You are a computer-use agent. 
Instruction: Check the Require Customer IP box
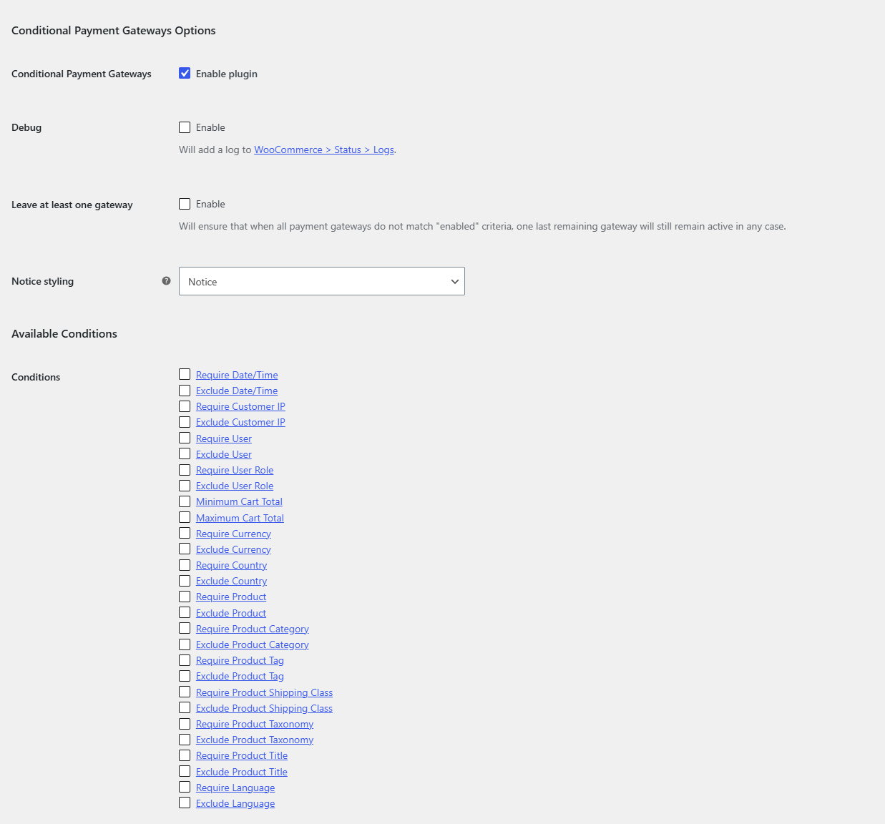[x=185, y=406]
